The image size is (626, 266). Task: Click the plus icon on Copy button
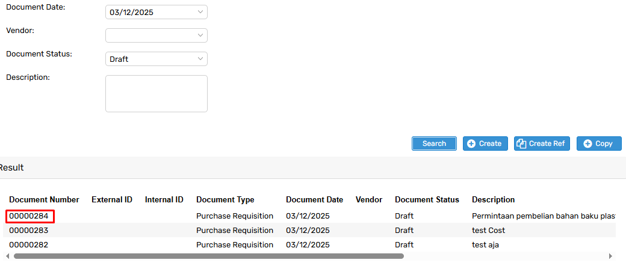click(x=587, y=144)
